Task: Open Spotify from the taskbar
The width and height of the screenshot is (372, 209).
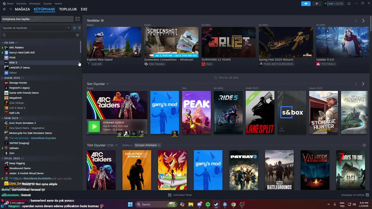Action: [x=208, y=204]
